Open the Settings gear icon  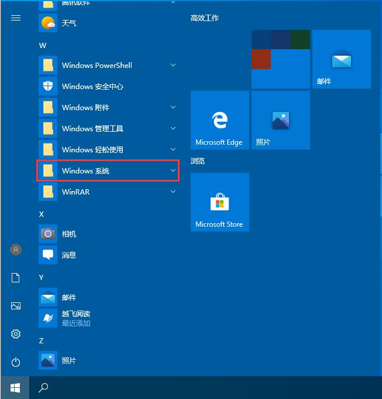pyautogui.click(x=16, y=334)
